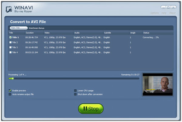Sort by the Duration column header
Viewport: 182px width, 122px height.
tap(30, 33)
